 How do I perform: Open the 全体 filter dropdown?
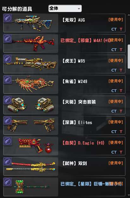point(65,9)
